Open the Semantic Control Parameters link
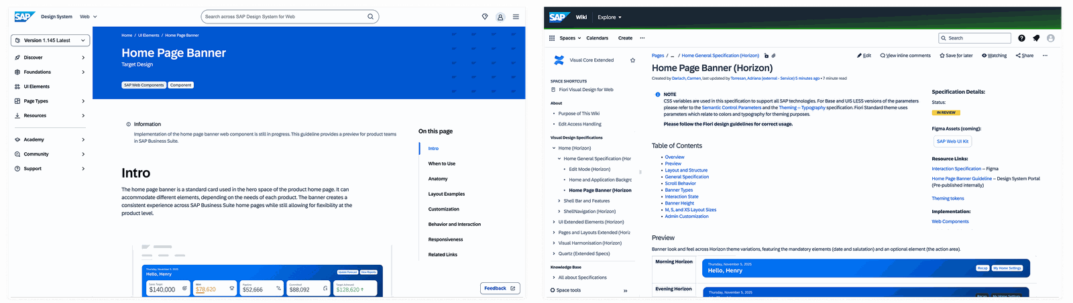 click(732, 108)
